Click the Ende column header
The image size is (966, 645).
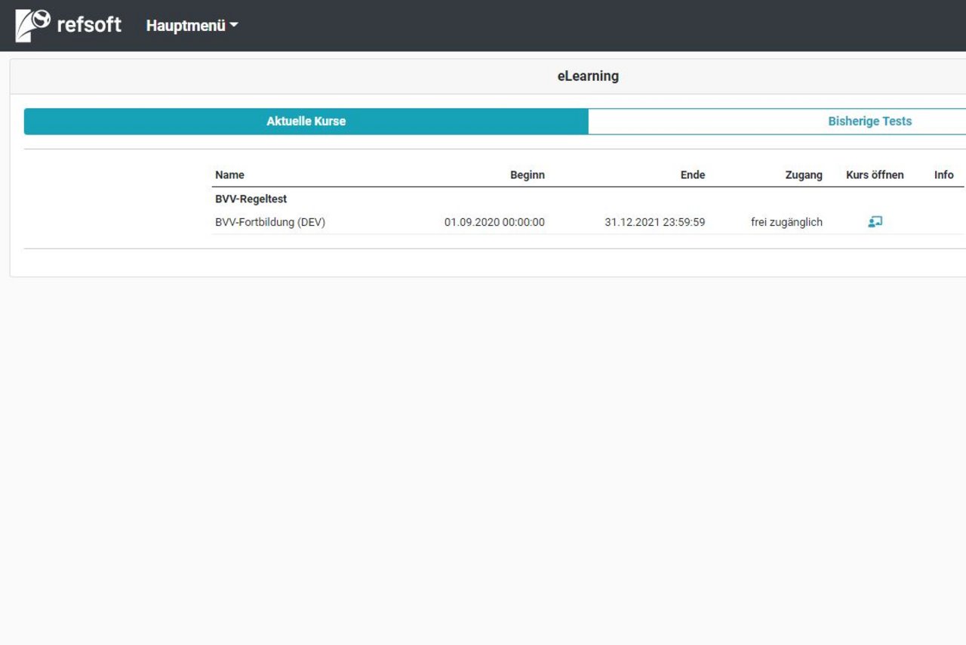692,174
